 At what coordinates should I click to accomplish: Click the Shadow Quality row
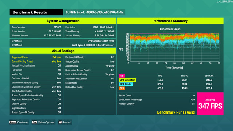[36, 104]
